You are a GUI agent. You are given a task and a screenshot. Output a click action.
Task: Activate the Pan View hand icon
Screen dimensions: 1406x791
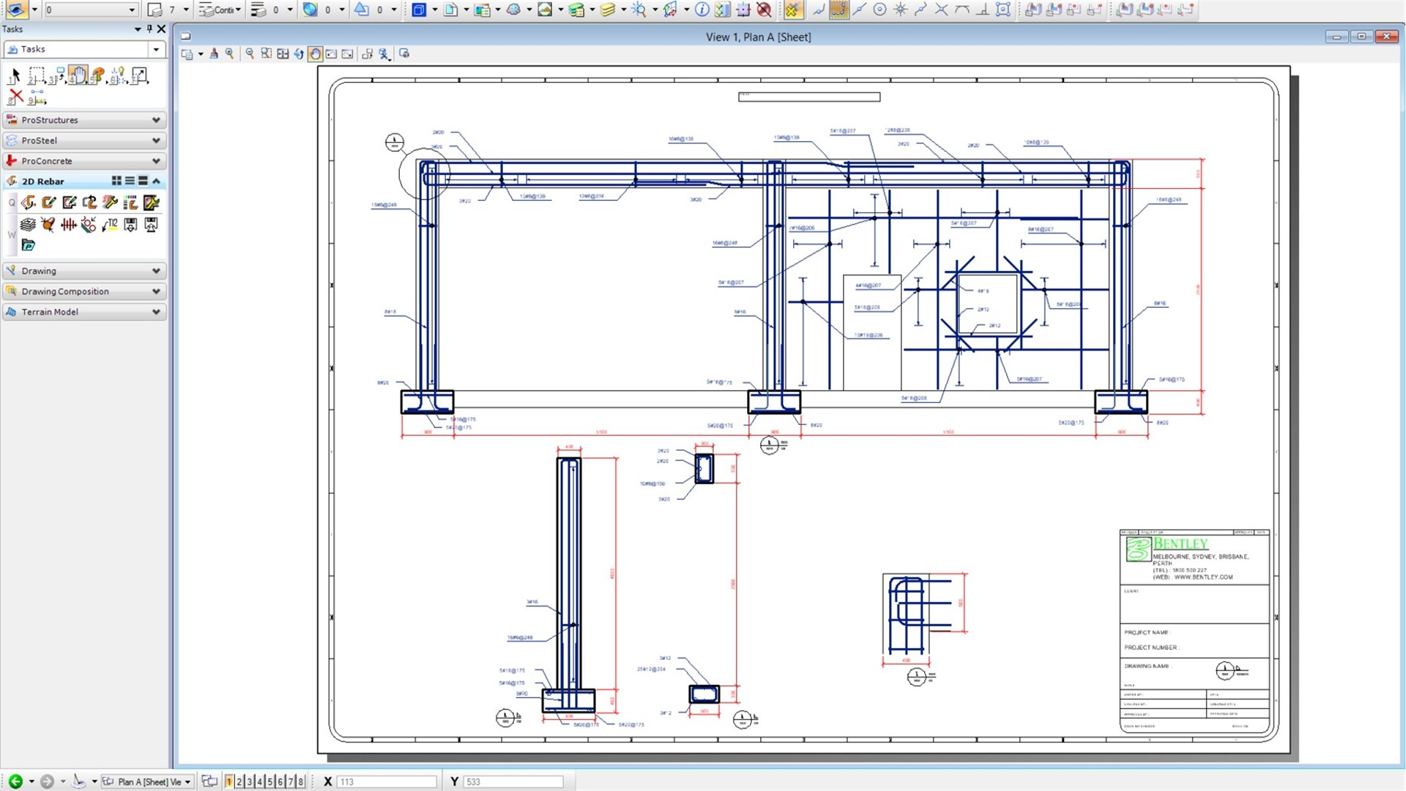pos(315,54)
